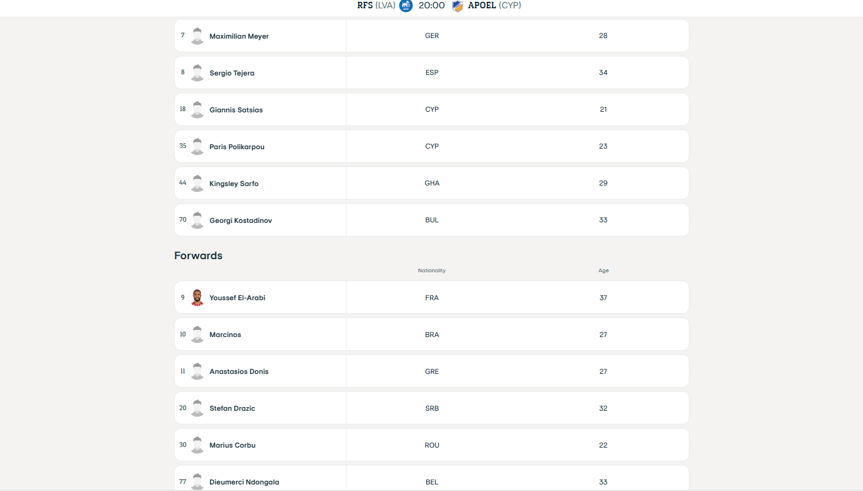Click Marius Corbu's avatar icon

(x=197, y=445)
